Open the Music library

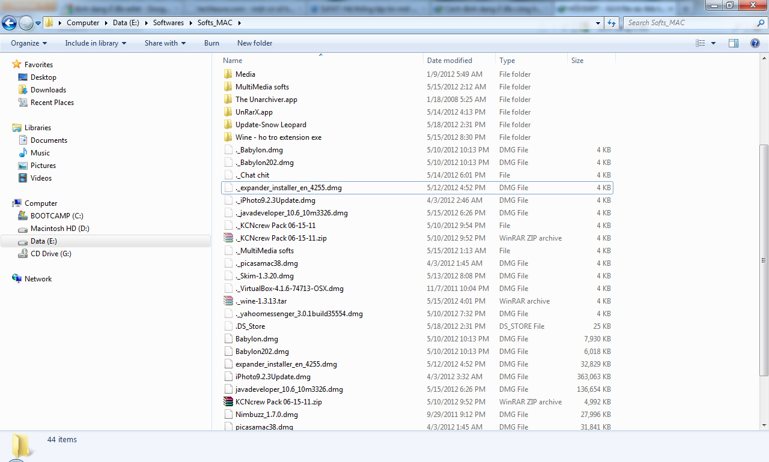coord(40,153)
